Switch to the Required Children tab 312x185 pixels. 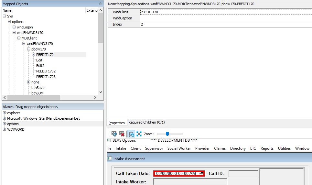[146, 122]
